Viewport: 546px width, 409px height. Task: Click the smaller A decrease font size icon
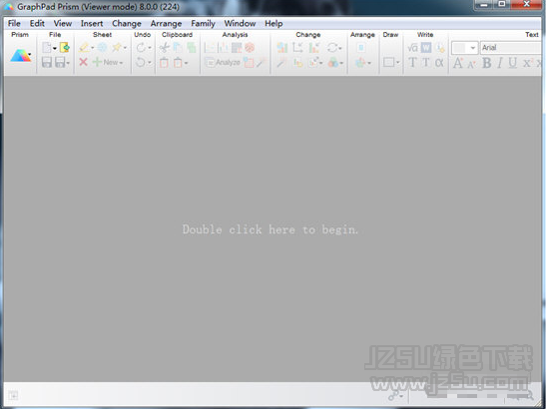click(x=471, y=64)
